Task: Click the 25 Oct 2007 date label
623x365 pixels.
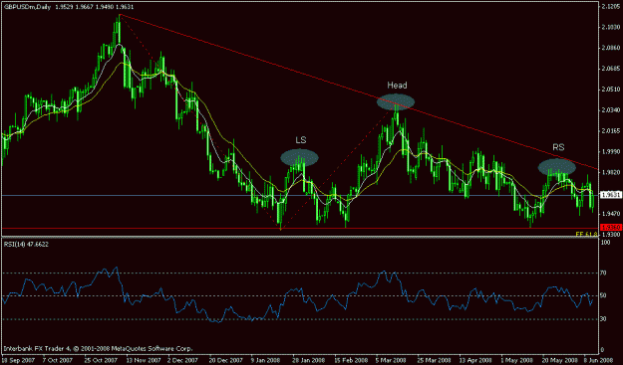Action: [101, 361]
